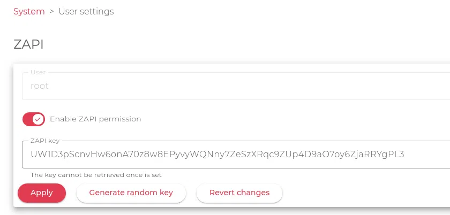This screenshot has height=215, width=450.
Task: Click the ZAPI page heading
Action: point(28,44)
